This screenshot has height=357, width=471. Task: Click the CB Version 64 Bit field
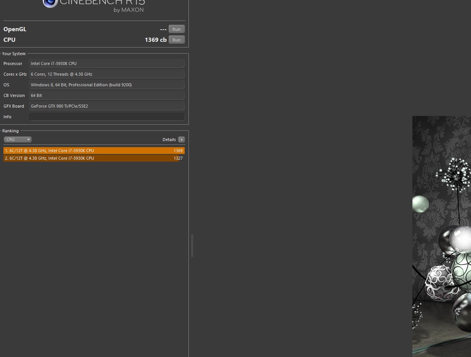107,95
